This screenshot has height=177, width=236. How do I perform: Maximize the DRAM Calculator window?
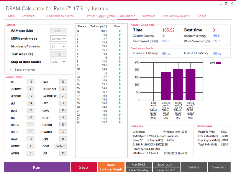226,4
